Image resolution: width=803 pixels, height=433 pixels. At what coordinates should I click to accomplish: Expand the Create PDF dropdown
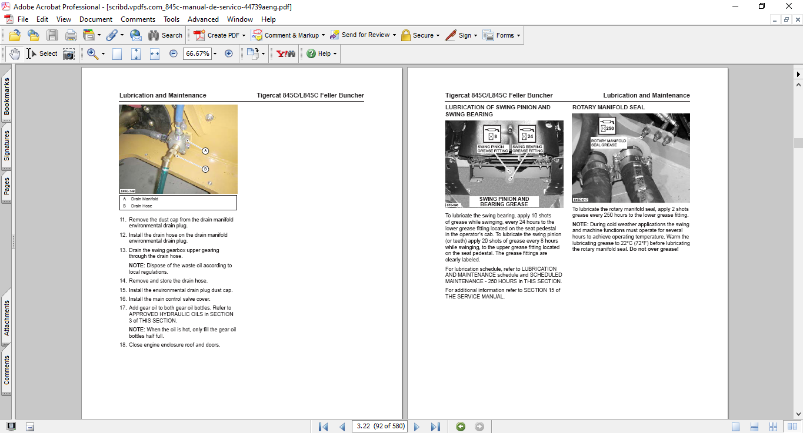coord(244,35)
